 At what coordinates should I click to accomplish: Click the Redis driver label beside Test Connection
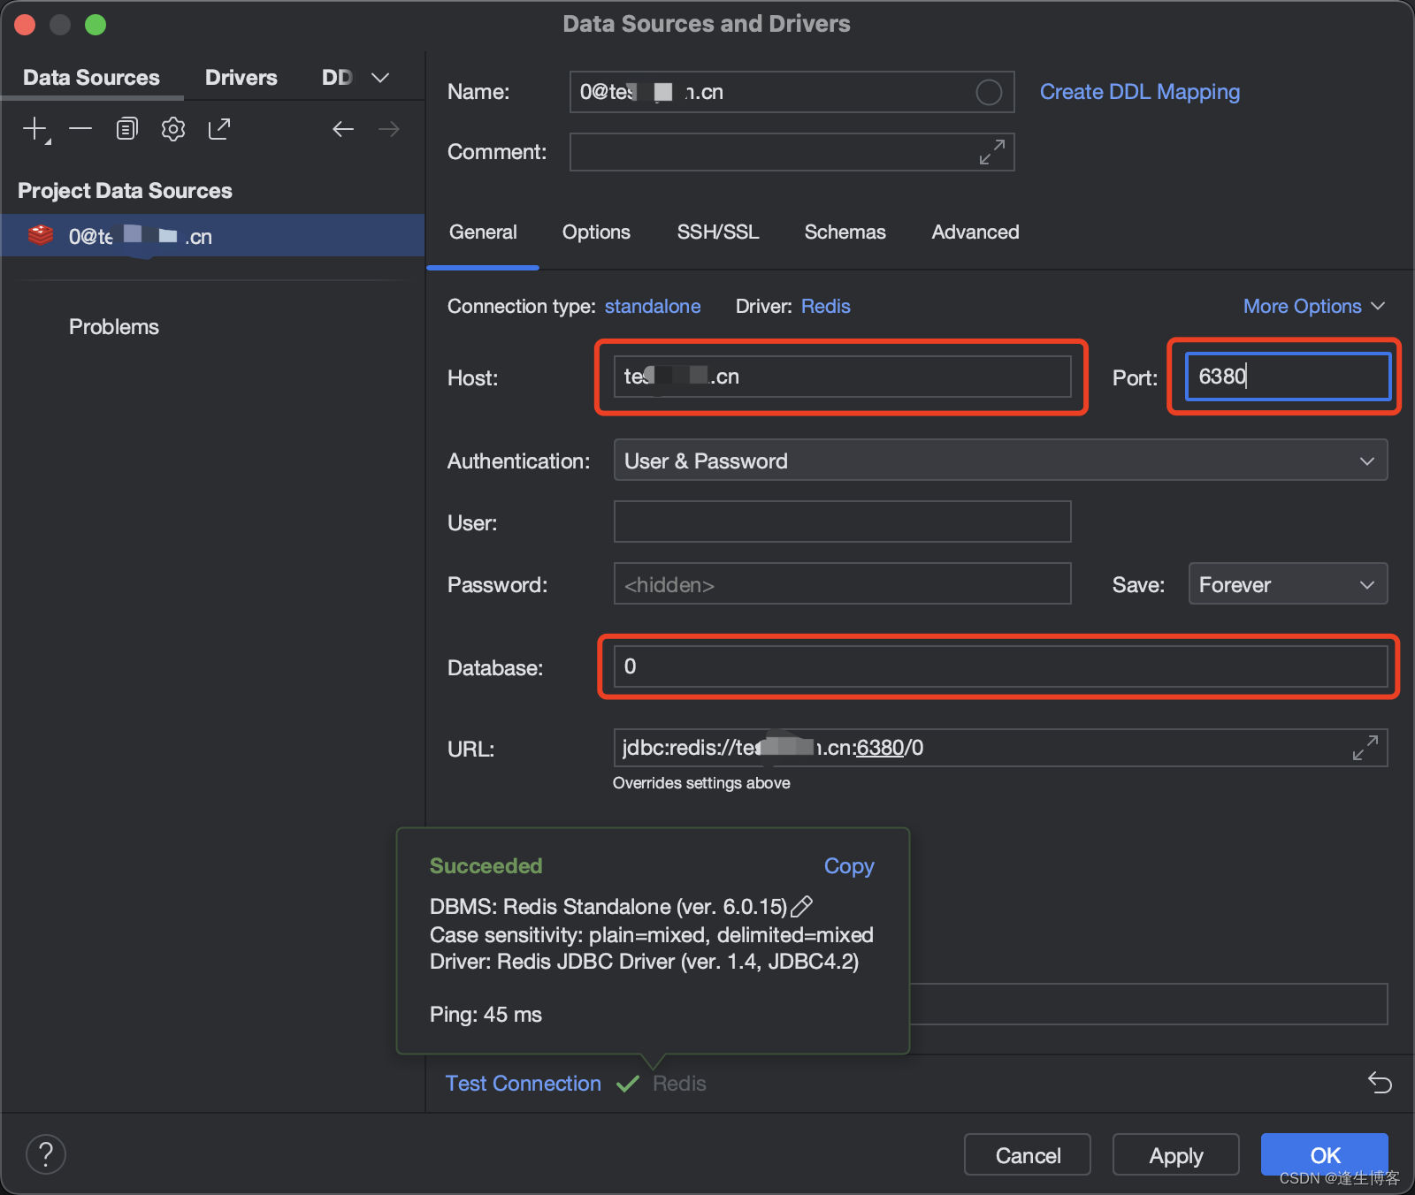point(679,1084)
